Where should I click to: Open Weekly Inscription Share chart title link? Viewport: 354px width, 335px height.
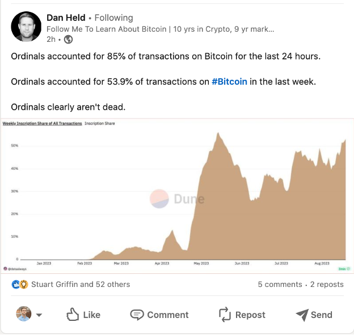coord(43,123)
